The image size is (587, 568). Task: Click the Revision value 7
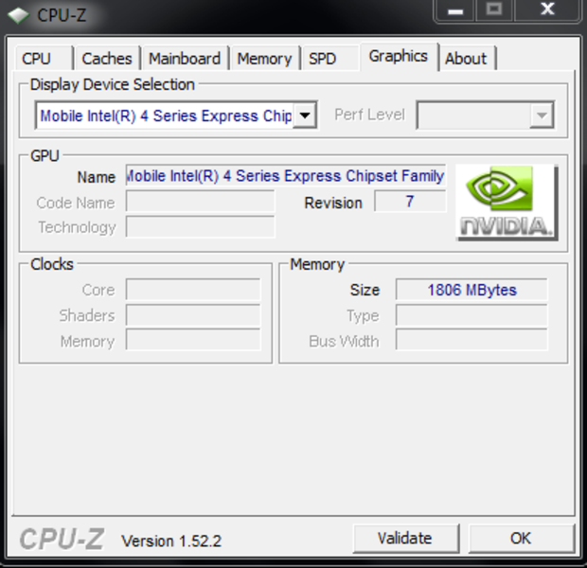pos(410,202)
